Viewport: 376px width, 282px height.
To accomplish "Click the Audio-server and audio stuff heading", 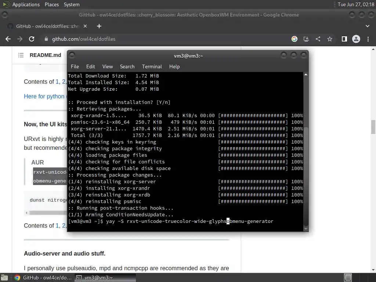I will pyautogui.click(x=65, y=253).
